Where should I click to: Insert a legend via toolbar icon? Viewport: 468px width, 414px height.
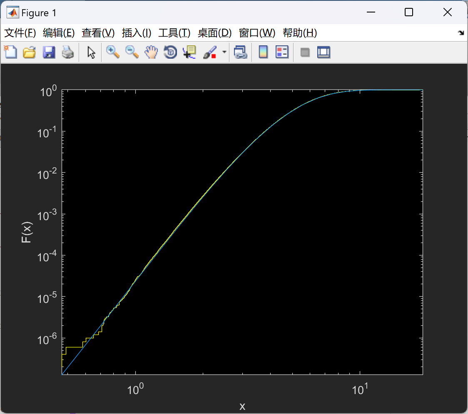pyautogui.click(x=282, y=52)
